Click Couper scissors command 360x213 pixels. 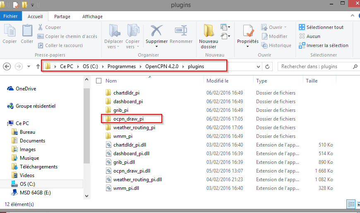[x=49, y=27]
